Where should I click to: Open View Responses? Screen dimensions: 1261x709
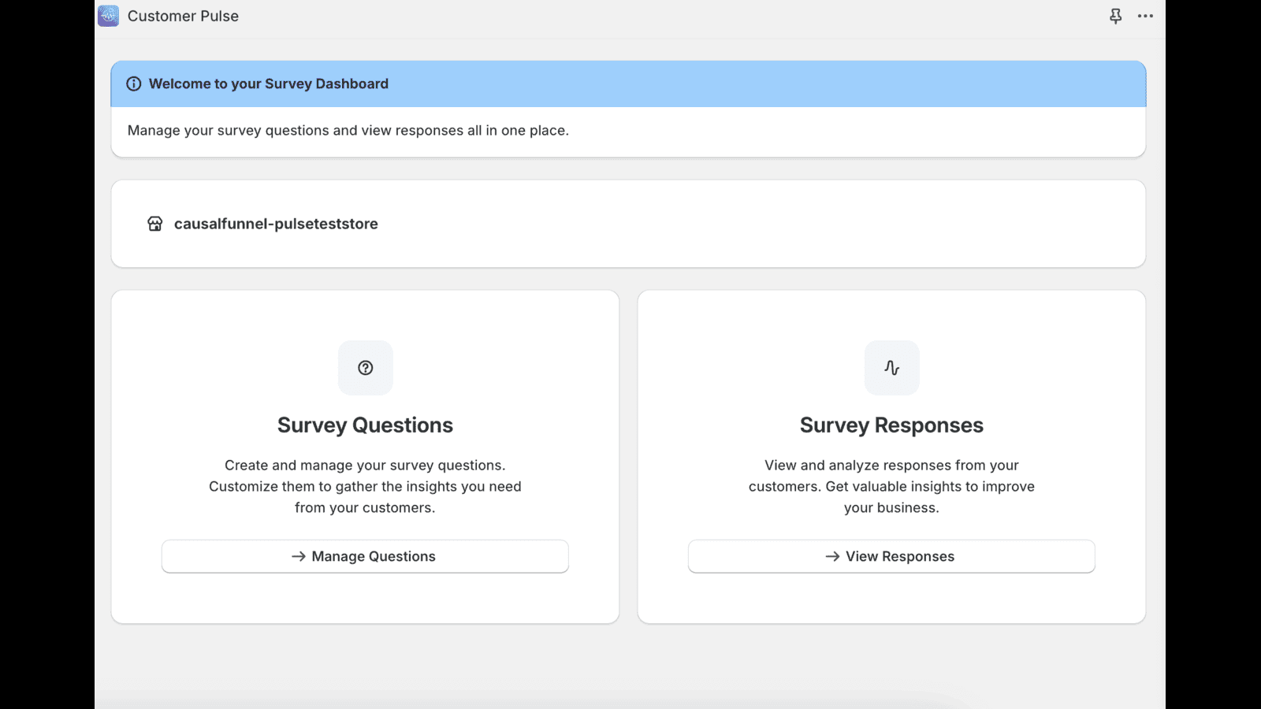tap(891, 556)
